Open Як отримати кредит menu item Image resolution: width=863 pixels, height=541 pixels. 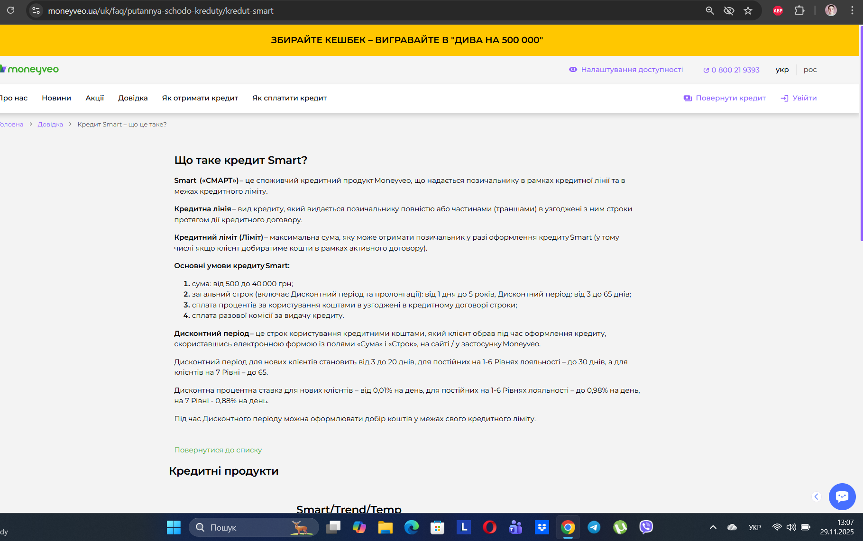coord(200,98)
